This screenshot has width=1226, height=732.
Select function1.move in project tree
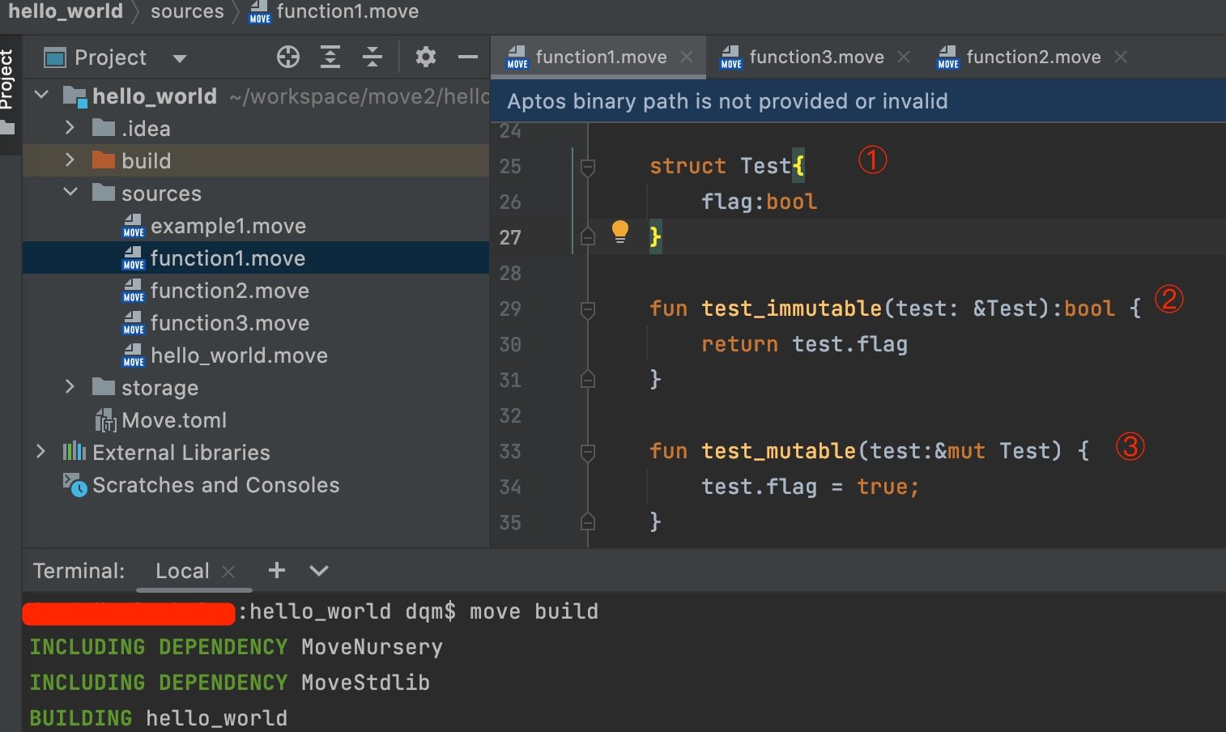click(x=228, y=258)
